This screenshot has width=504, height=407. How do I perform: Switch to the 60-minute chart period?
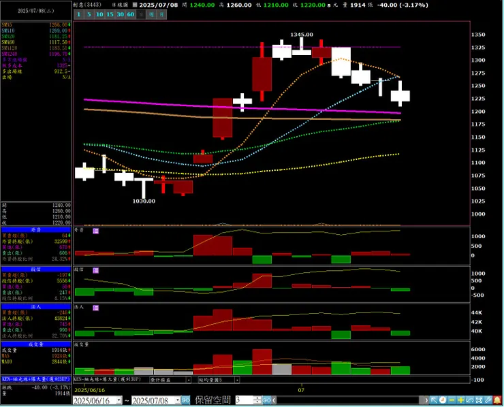[131, 14]
